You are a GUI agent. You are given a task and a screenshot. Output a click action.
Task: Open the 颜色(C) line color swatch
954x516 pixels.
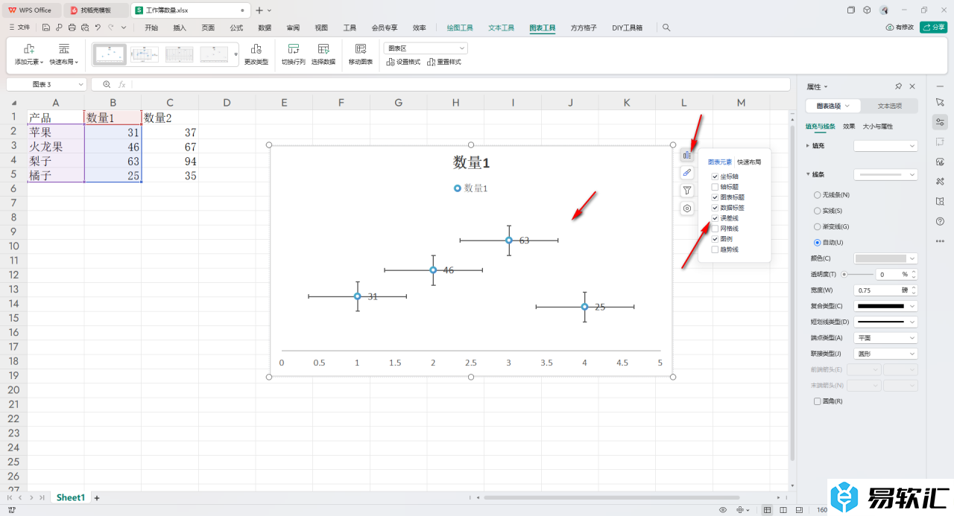point(885,258)
